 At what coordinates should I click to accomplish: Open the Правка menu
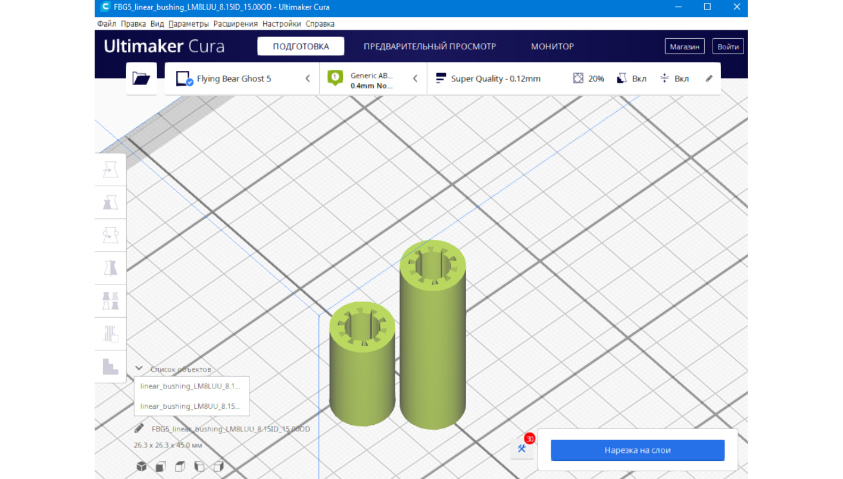pos(133,24)
